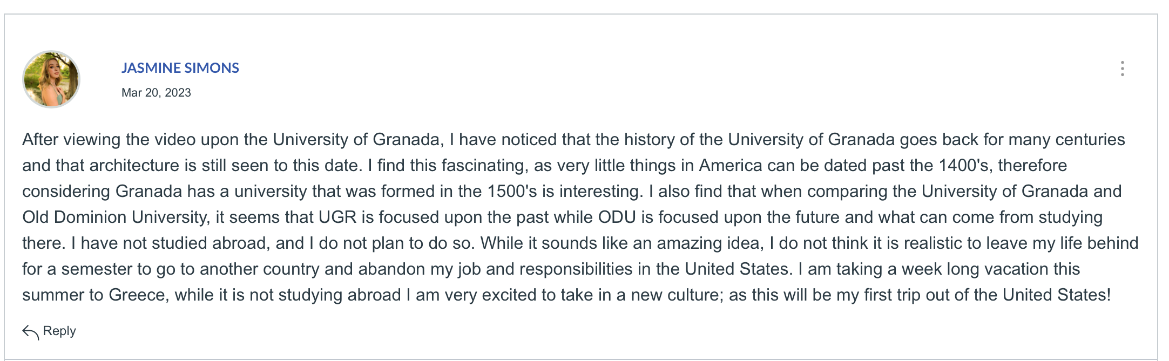Click the word "America" in the post
The height and width of the screenshot is (361, 1169).
click(x=731, y=166)
